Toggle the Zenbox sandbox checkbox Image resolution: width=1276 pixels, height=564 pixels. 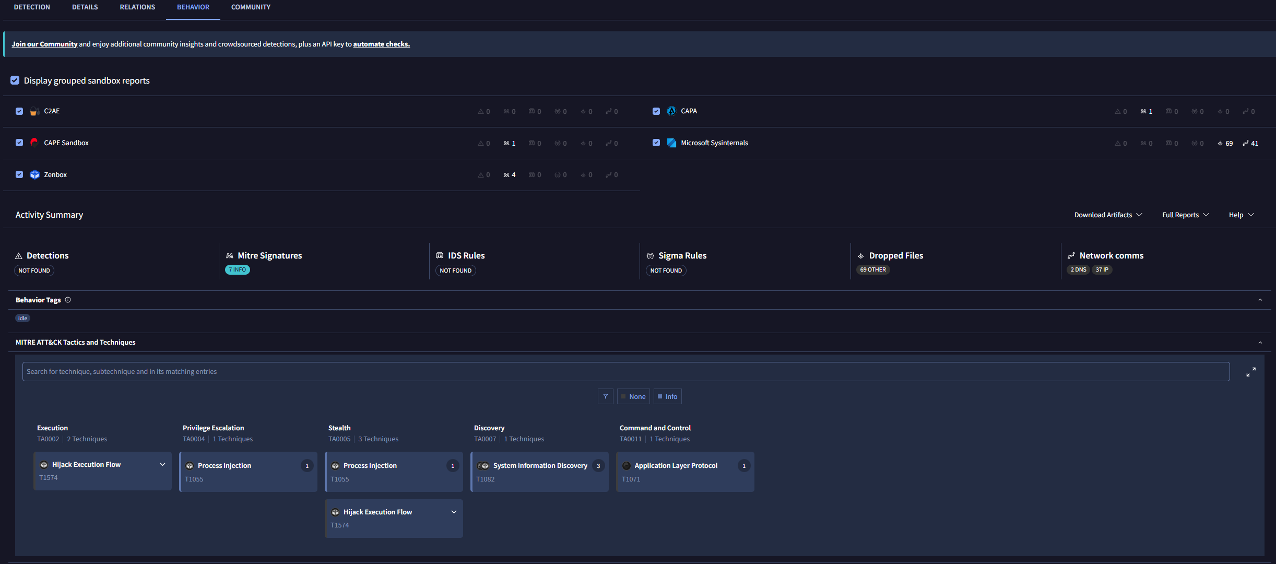[x=19, y=174]
